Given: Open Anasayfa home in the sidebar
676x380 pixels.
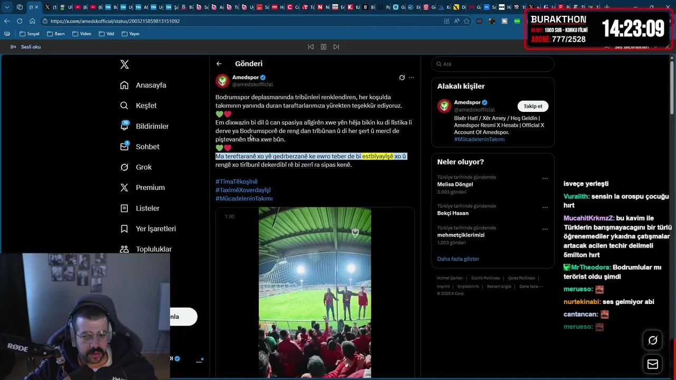Looking at the screenshot, I should [143, 85].
